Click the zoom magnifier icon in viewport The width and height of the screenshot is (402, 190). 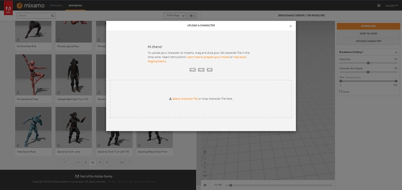click(205, 167)
